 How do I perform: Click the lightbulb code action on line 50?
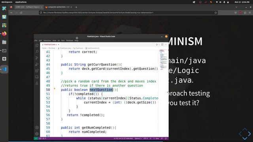point(55,89)
